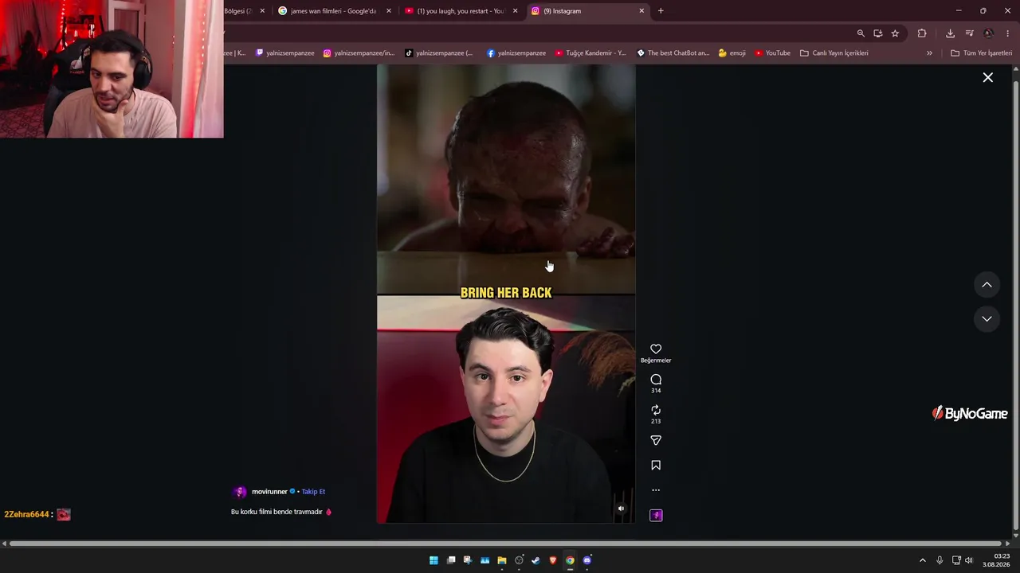1020x573 pixels.
Task: Open the 'Tuğçe Kandemir' YouTube bookmark
Action: [590, 53]
